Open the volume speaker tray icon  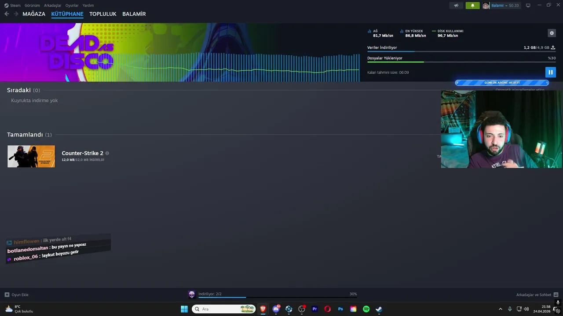click(526, 309)
